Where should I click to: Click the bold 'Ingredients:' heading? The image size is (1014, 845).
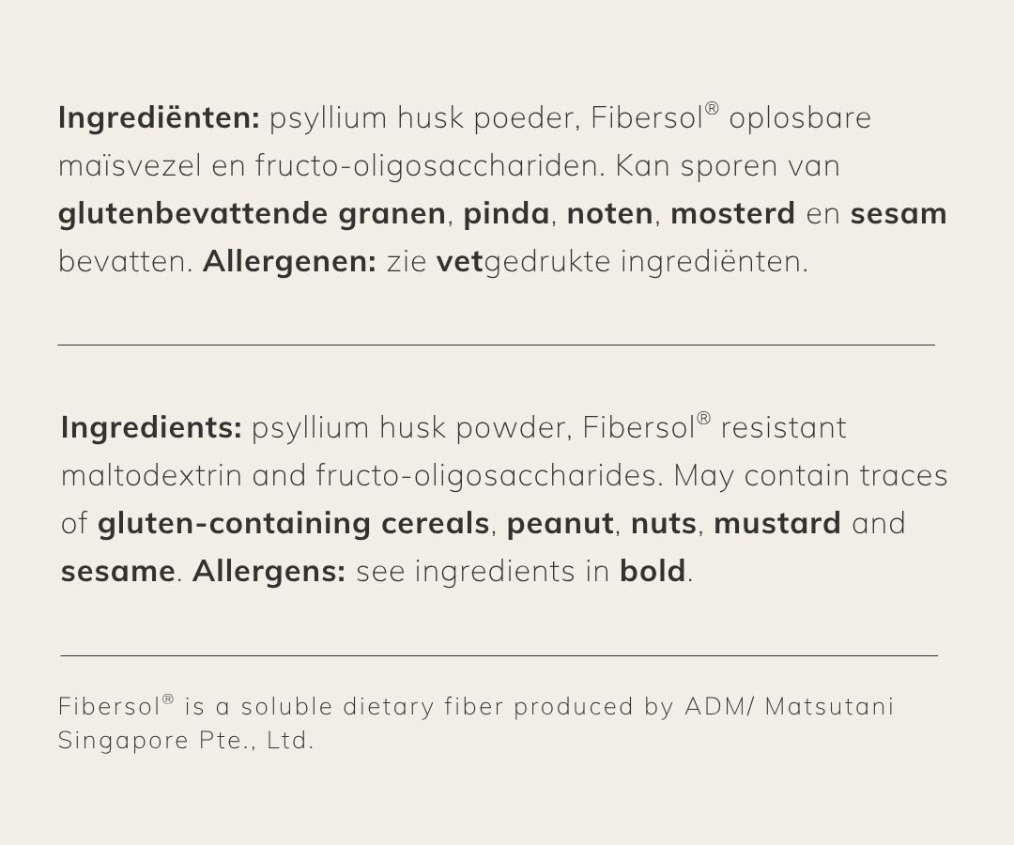point(151,428)
